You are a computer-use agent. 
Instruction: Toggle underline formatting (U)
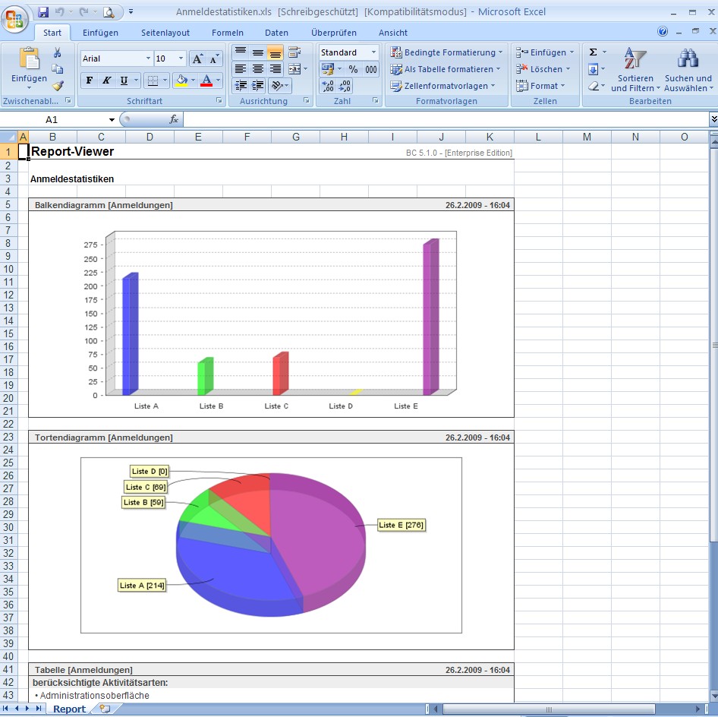click(124, 81)
